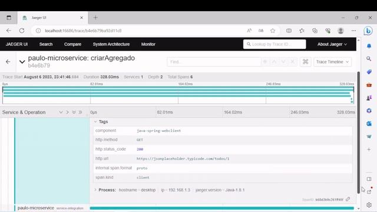Click the trace minimap overview
Viewport: 377px width, 212px height.
point(178,95)
